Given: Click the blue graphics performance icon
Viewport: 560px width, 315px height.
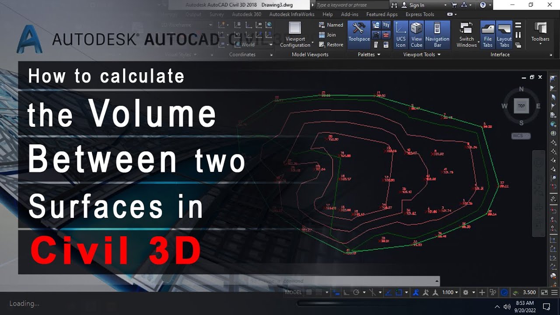Looking at the screenshot, I should [x=504, y=292].
